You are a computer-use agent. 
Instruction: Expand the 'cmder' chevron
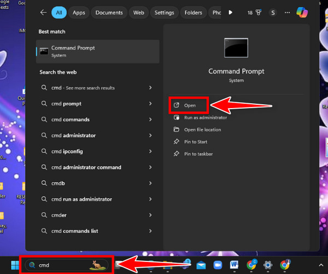coord(150,215)
